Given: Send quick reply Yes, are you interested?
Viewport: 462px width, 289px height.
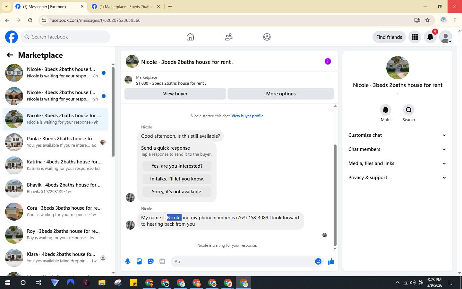Looking at the screenshot, I should click(x=177, y=166).
